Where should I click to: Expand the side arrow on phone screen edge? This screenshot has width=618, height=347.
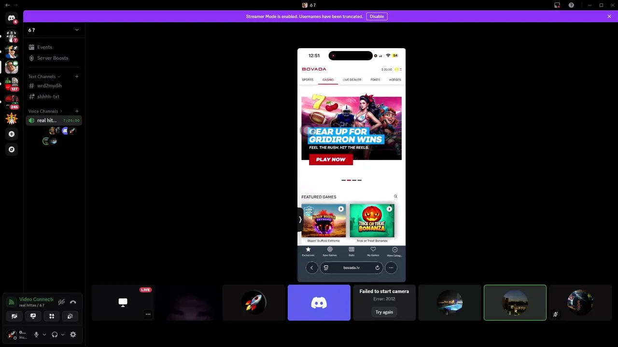tap(300, 220)
